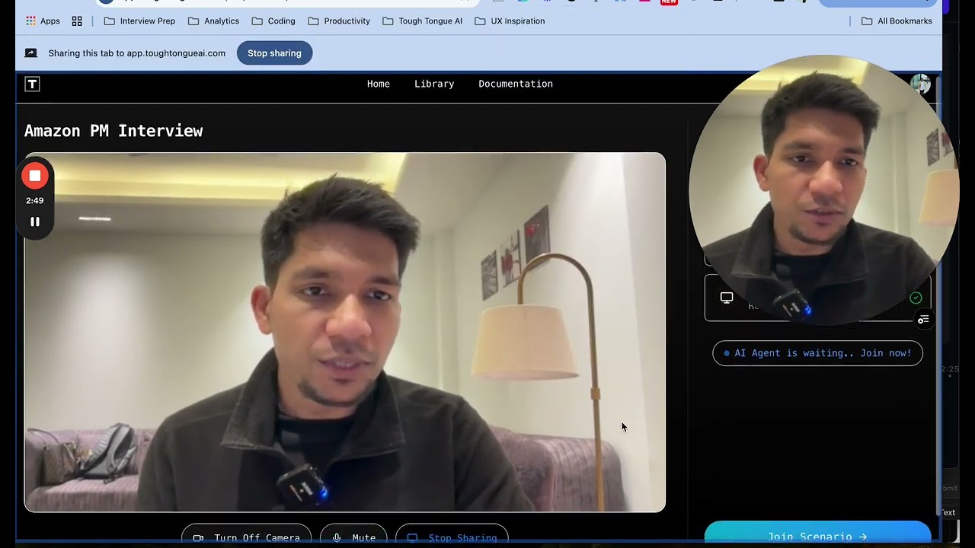Open the Apps grid shortcut in bookmarks bar
The height and width of the screenshot is (548, 975).
click(43, 21)
